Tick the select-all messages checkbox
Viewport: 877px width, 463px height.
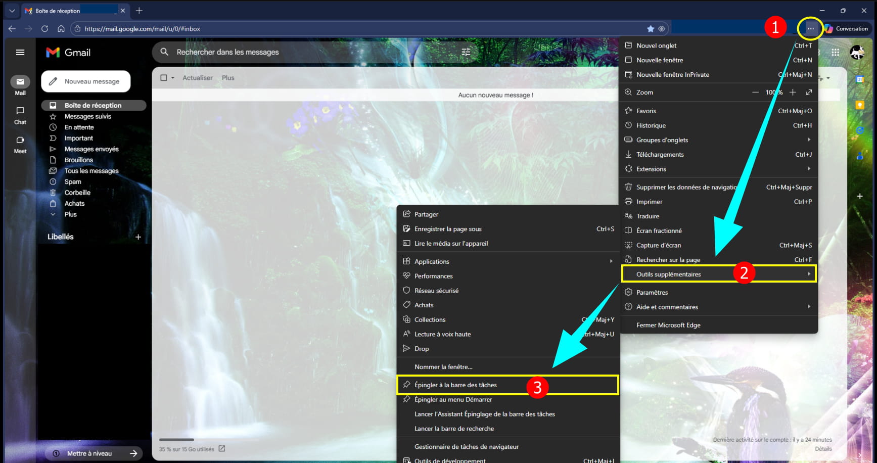tap(164, 78)
